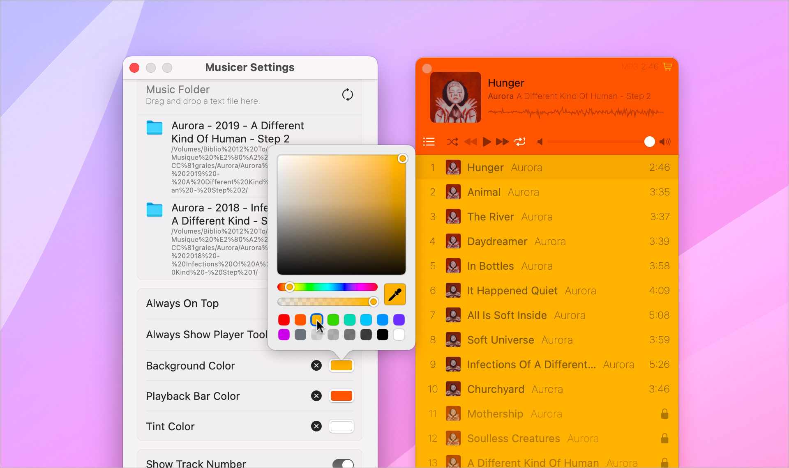
Task: Open the store cart icon in player
Action: pyautogui.click(x=667, y=67)
